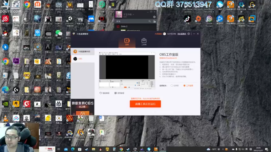This screenshot has height=152, width=271.
Task: Open 我的直播间 link in the title bar
Action: (x=182, y=34)
